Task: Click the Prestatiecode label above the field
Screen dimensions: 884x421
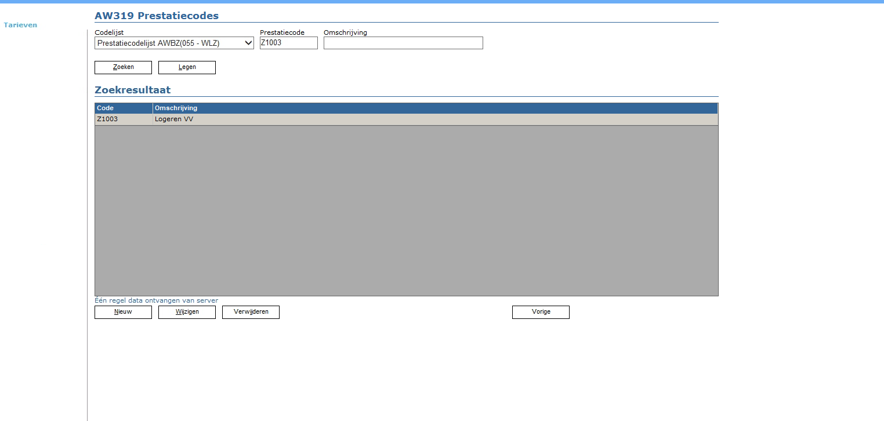Action: point(282,32)
